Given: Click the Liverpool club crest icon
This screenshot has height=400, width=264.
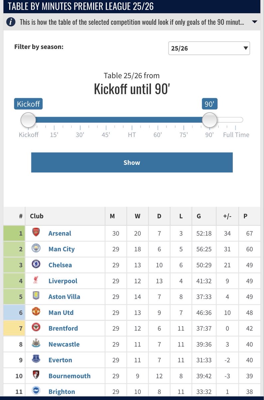Looking at the screenshot, I should click(36, 281).
